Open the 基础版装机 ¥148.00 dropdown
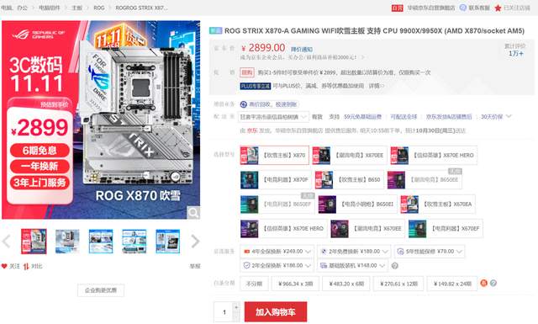This screenshot has height=324, width=538. coord(353,266)
